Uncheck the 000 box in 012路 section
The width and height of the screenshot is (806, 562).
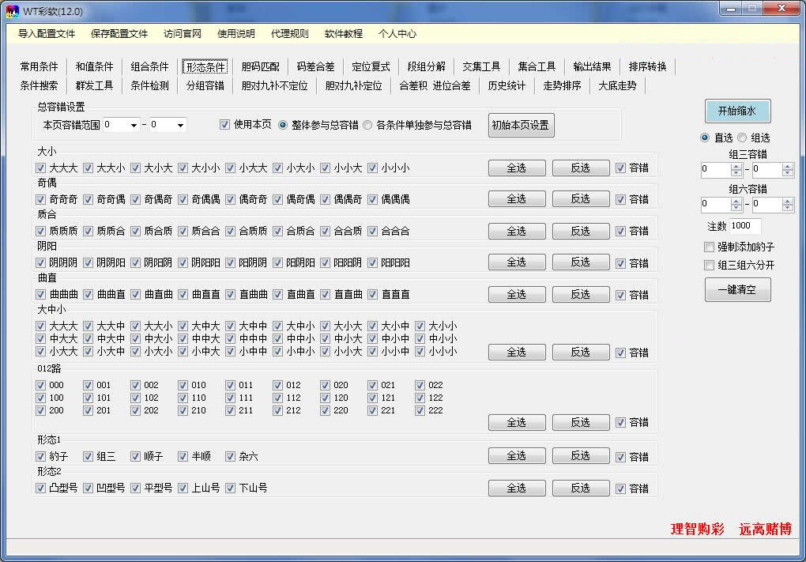(x=40, y=386)
